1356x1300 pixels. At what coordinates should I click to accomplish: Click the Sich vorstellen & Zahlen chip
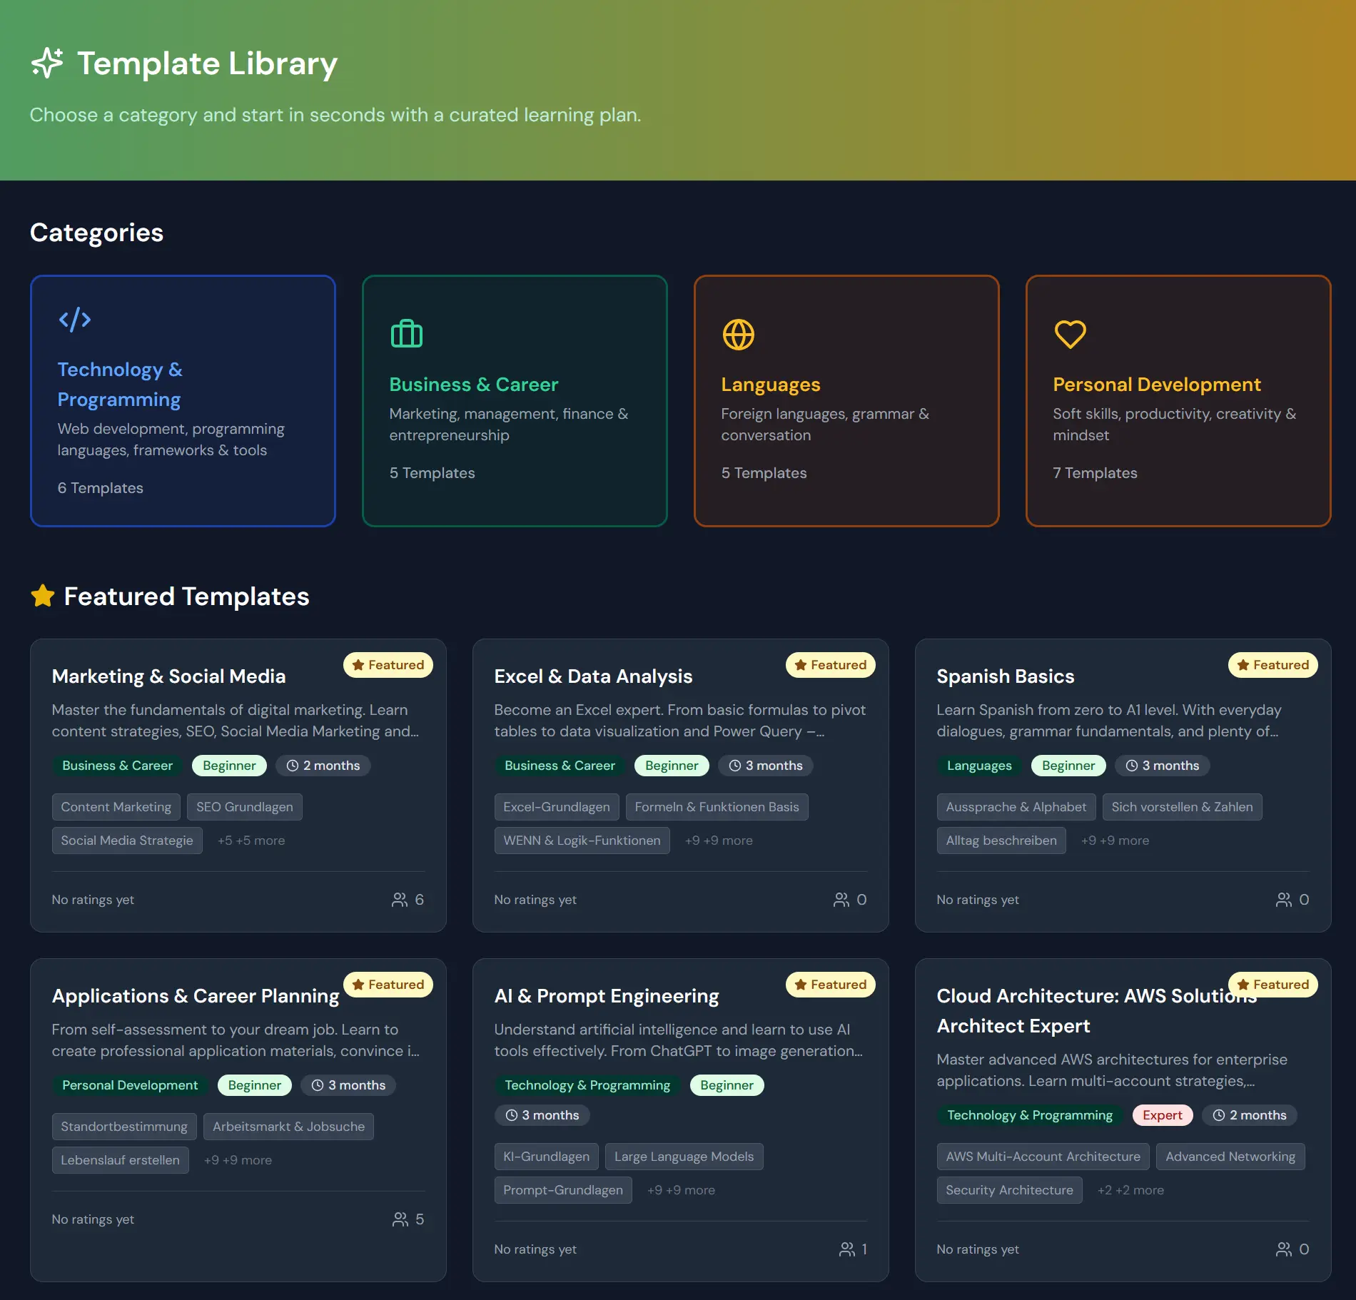coord(1183,807)
